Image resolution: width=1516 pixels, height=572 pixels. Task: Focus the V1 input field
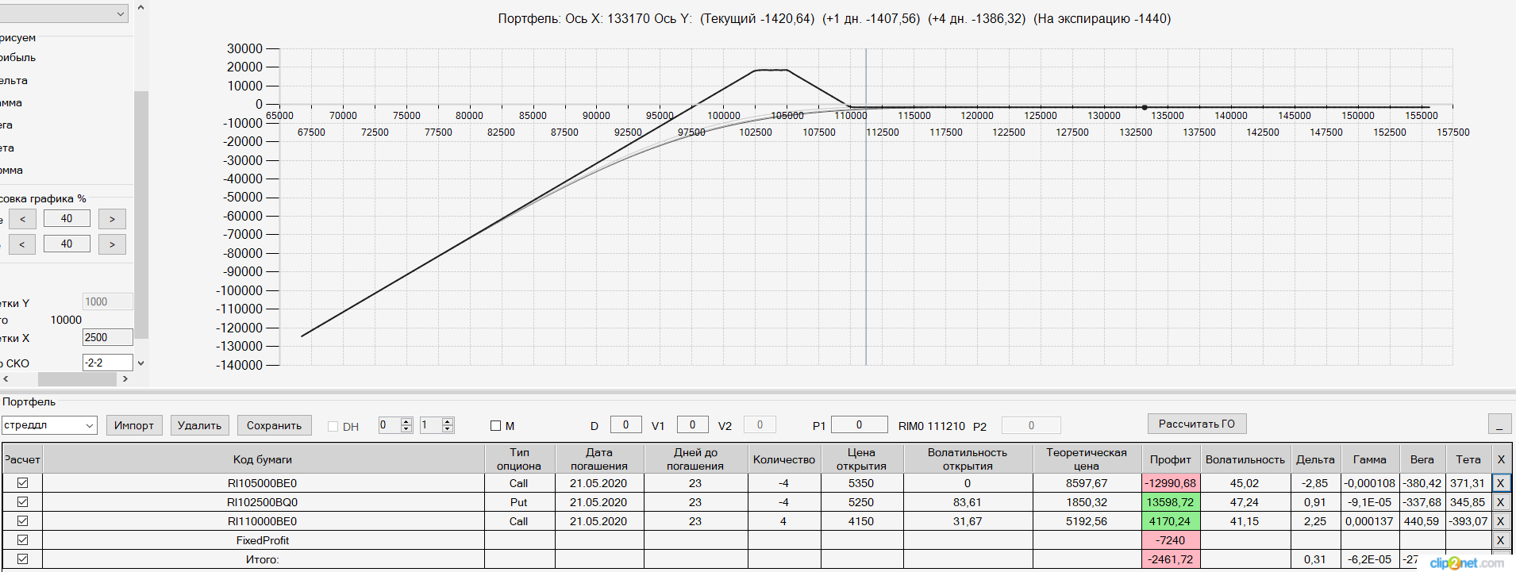pos(693,425)
